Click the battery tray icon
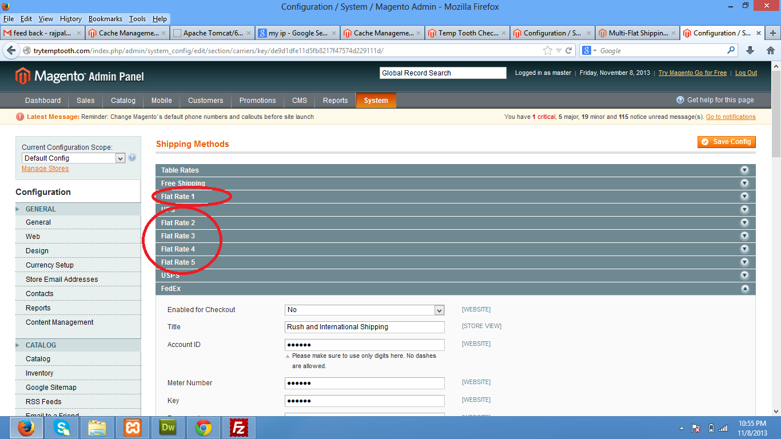Viewport: 781px width, 439px height. click(711, 428)
